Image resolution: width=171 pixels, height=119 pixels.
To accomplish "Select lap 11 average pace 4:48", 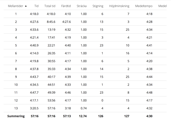I will pos(149,92).
